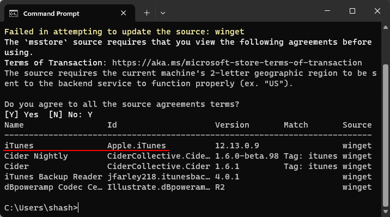Image resolution: width=390 pixels, height=217 pixels.
Task: Close the terminal window
Action: point(377,11)
